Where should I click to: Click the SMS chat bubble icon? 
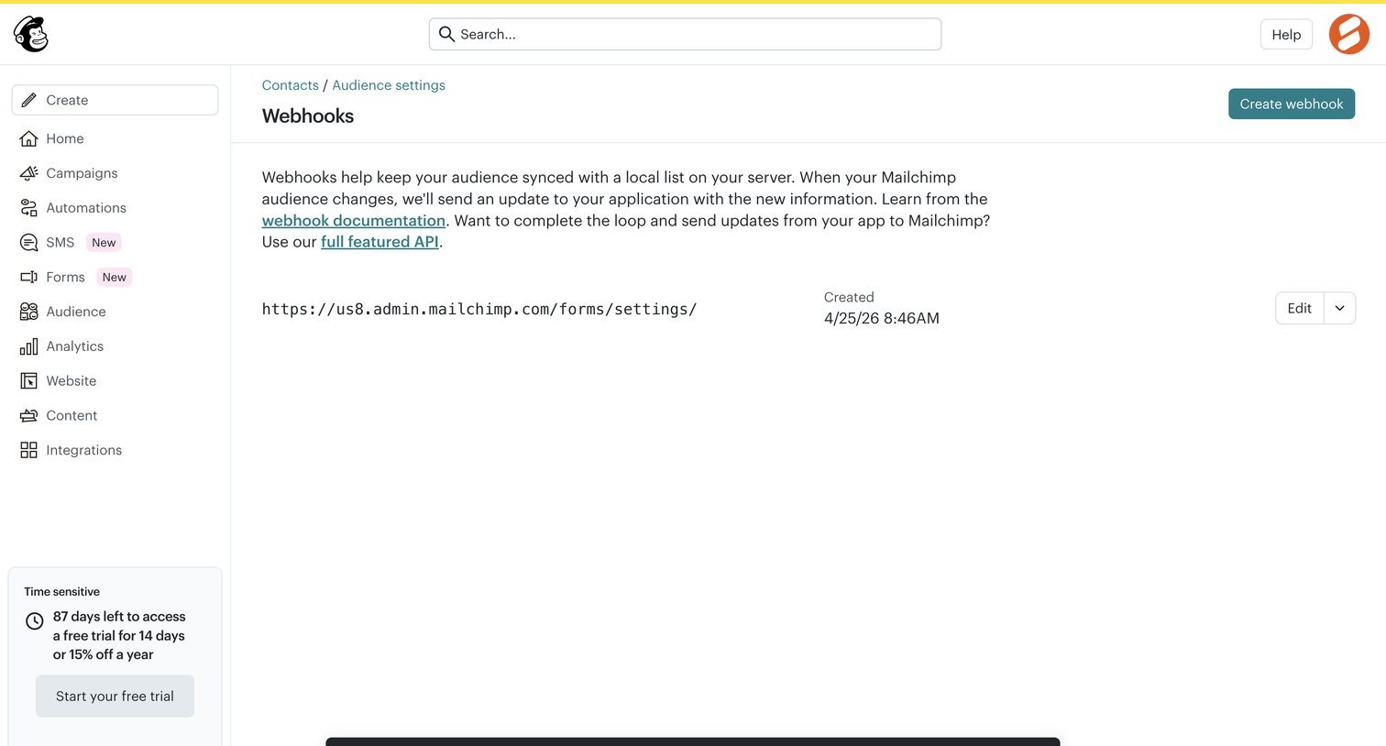29,242
